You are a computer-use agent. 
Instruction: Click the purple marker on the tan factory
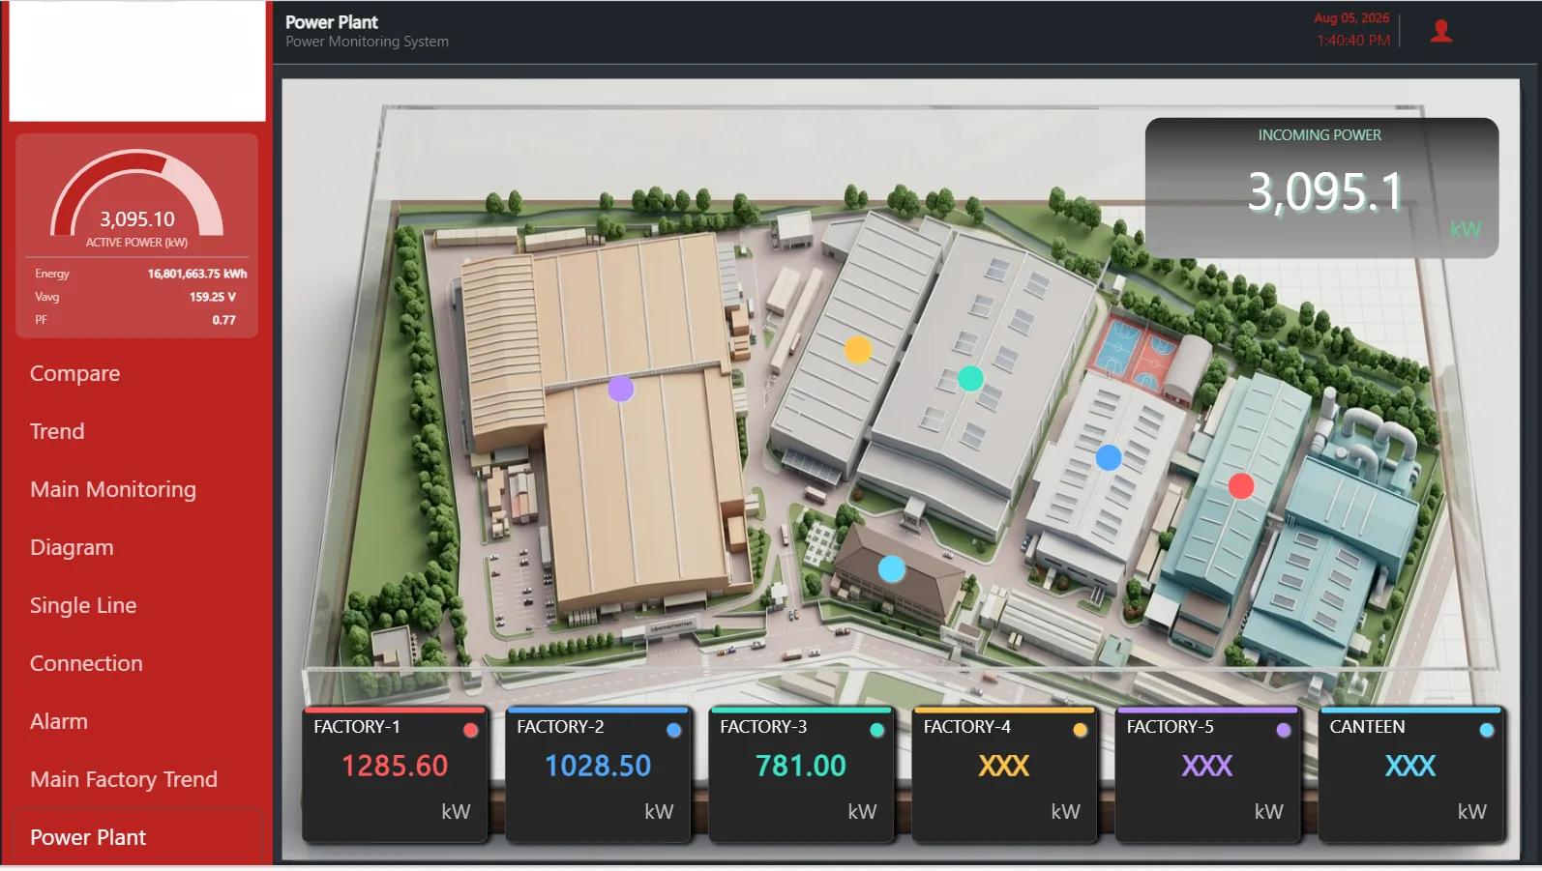point(620,389)
